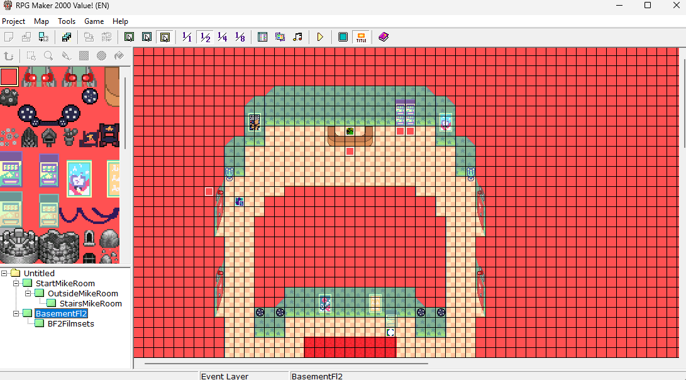Click the Event Layer status bar text
686x380 pixels.
tap(224, 376)
